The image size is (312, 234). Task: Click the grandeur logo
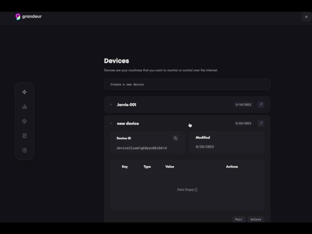pyautogui.click(x=28, y=17)
